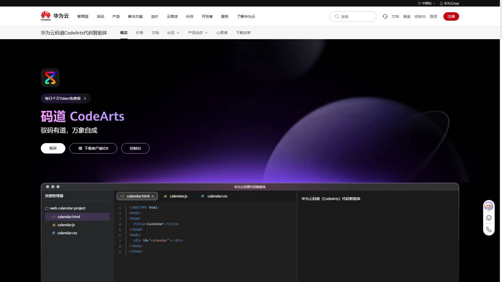
Task: Open the 下载安装 tab
Action: click(243, 33)
